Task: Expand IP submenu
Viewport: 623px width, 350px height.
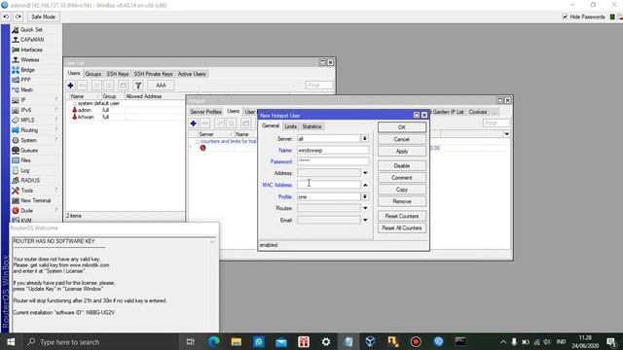Action: click(x=23, y=100)
